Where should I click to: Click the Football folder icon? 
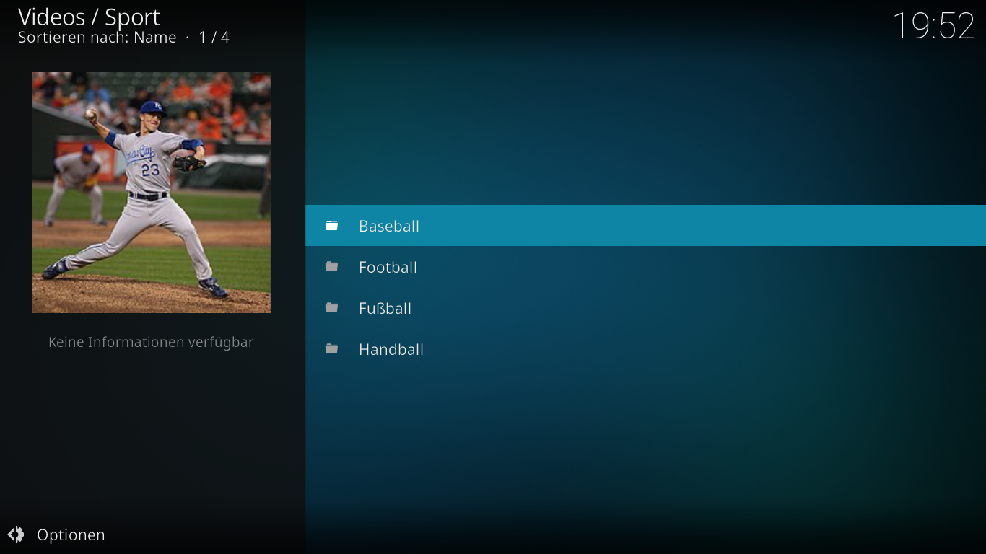(x=331, y=267)
